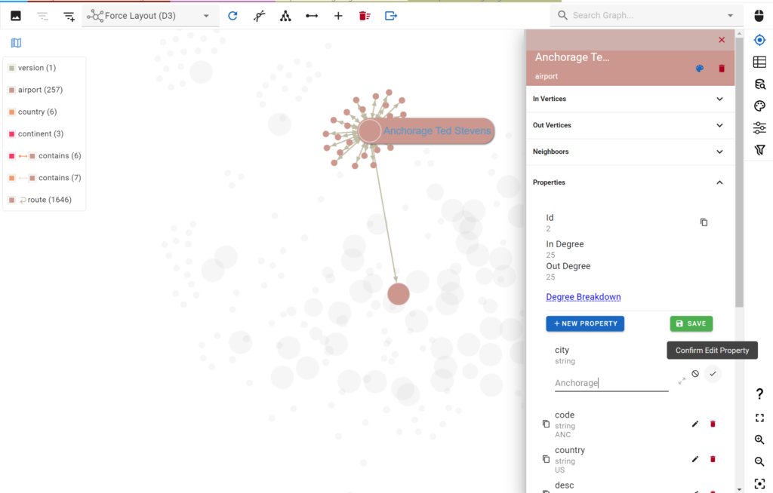Image resolution: width=773 pixels, height=493 pixels.
Task: Take a screenshot of the graph canvas
Action: (x=15, y=15)
